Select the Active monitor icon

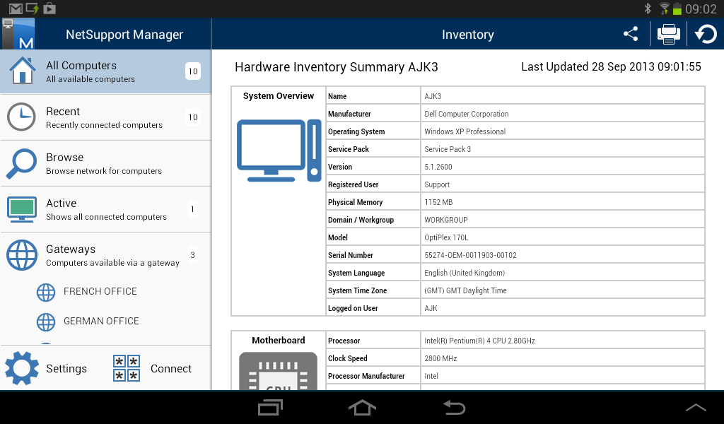21,209
